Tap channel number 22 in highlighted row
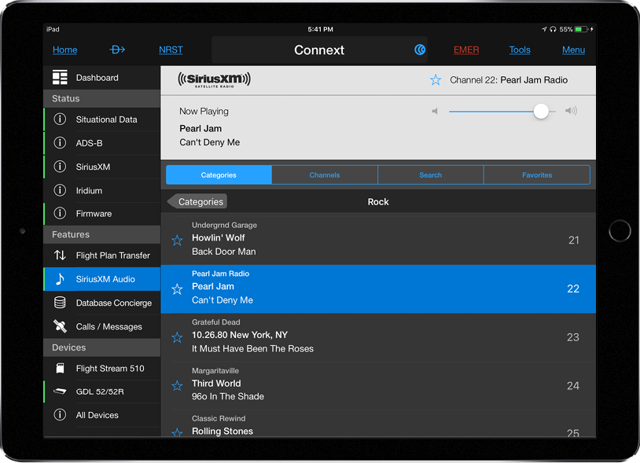Image resolution: width=640 pixels, height=463 pixels. pyautogui.click(x=573, y=288)
